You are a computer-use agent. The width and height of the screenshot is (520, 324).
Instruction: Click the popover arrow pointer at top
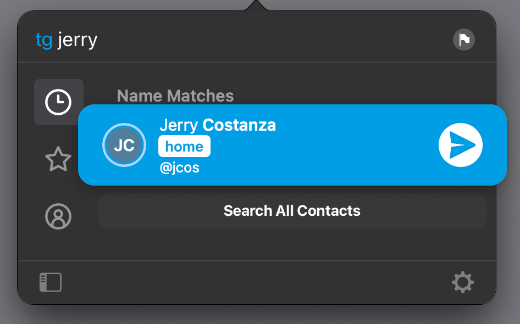[256, 5]
